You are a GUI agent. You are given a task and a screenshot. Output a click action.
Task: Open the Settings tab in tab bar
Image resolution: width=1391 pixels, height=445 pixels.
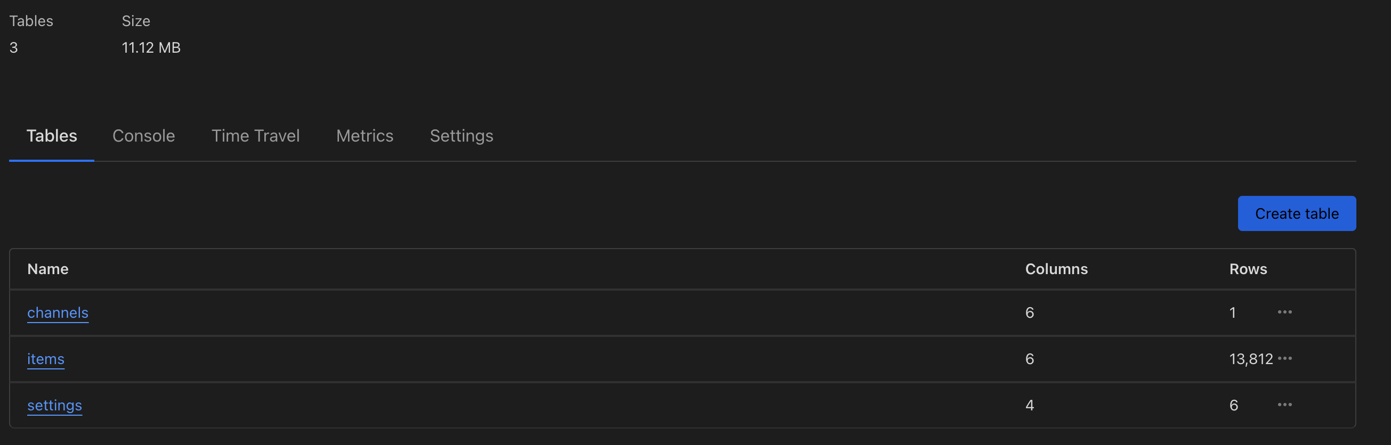coord(461,136)
